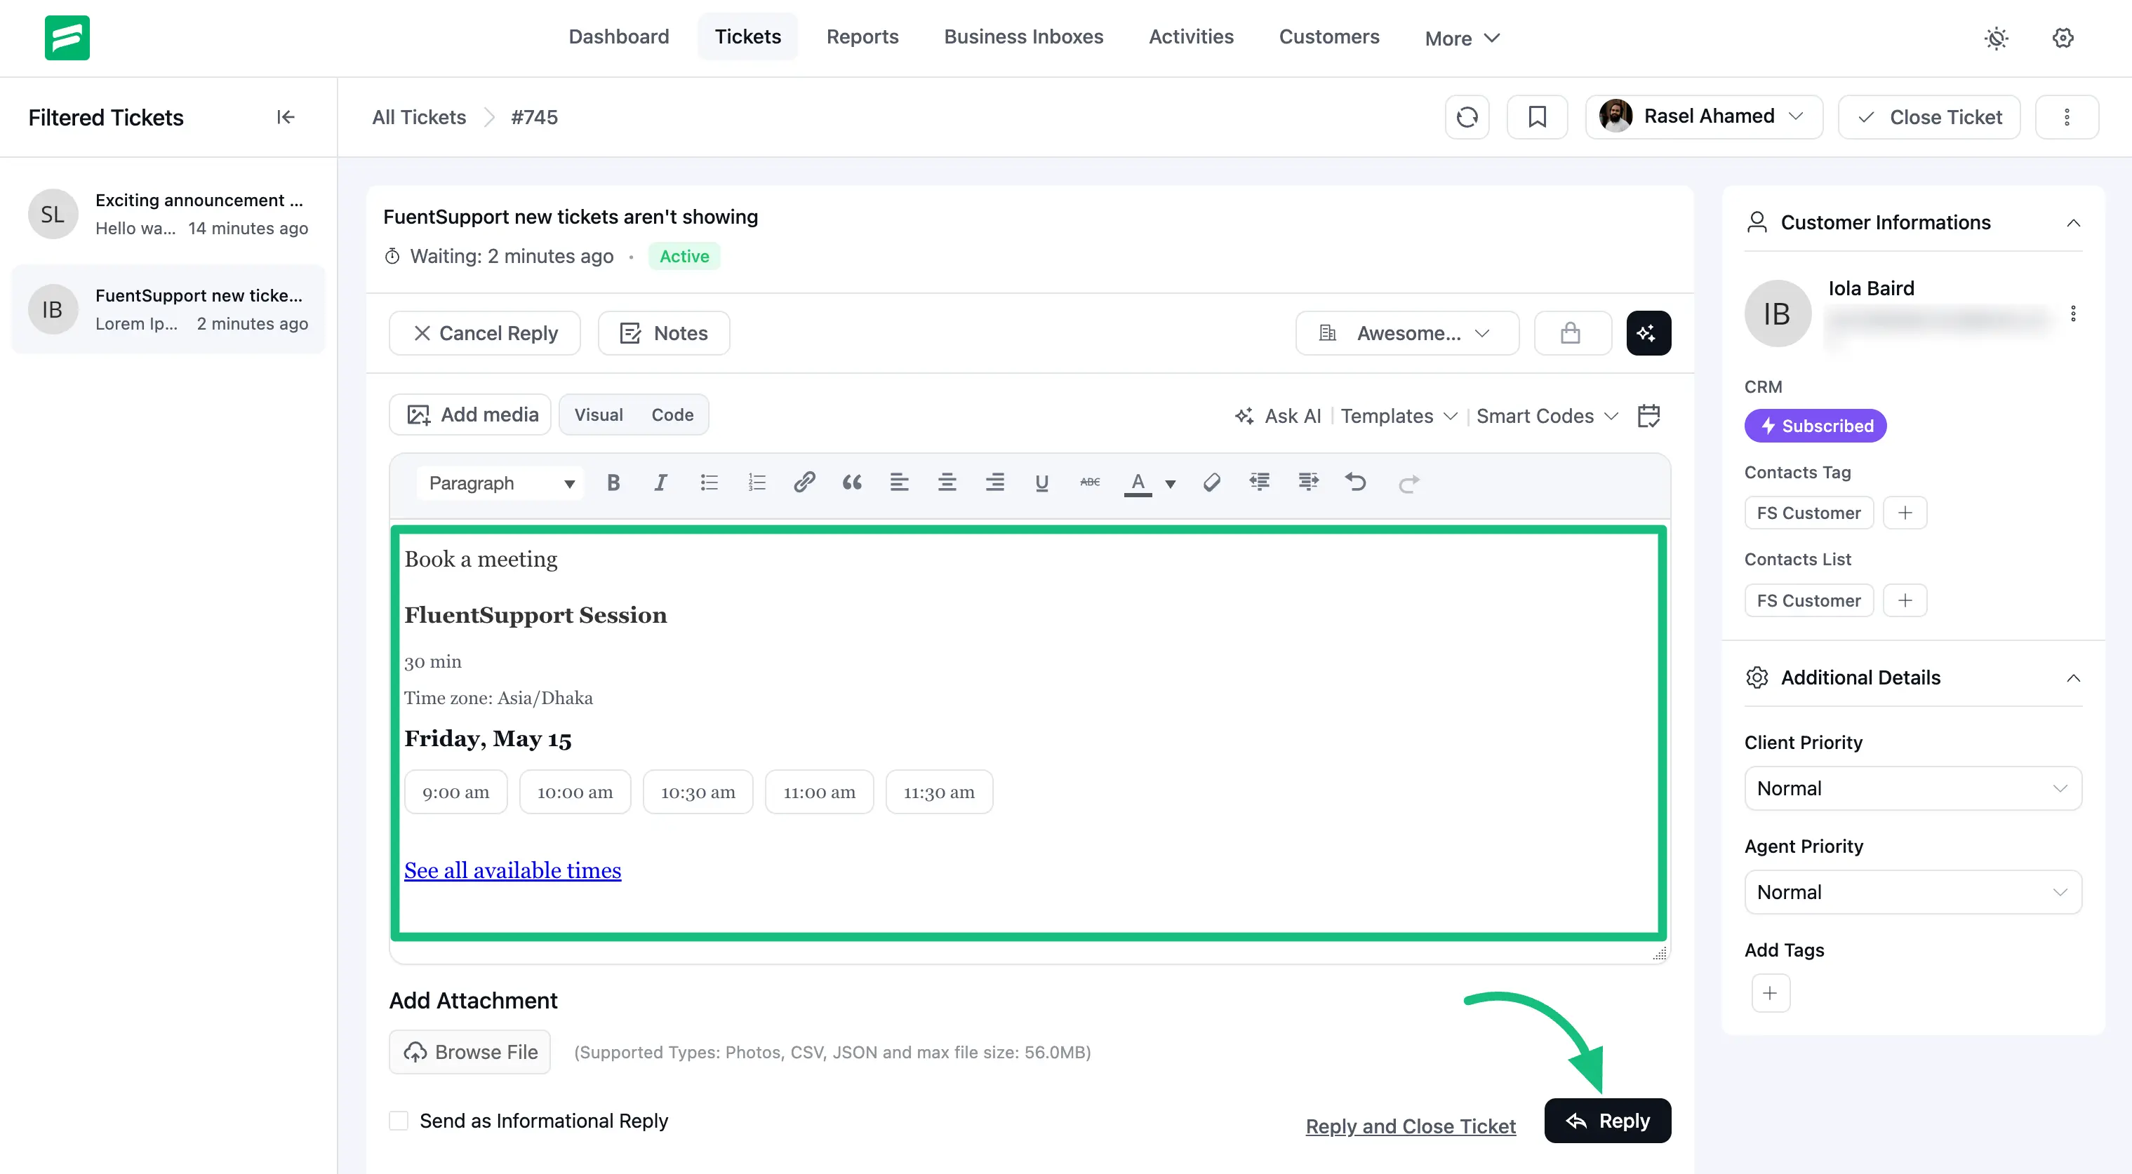Open the calendar booking icon

click(x=1648, y=415)
